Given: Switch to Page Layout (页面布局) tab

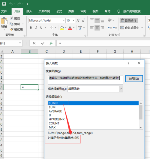Looking at the screenshot, I should click(x=44, y=11).
